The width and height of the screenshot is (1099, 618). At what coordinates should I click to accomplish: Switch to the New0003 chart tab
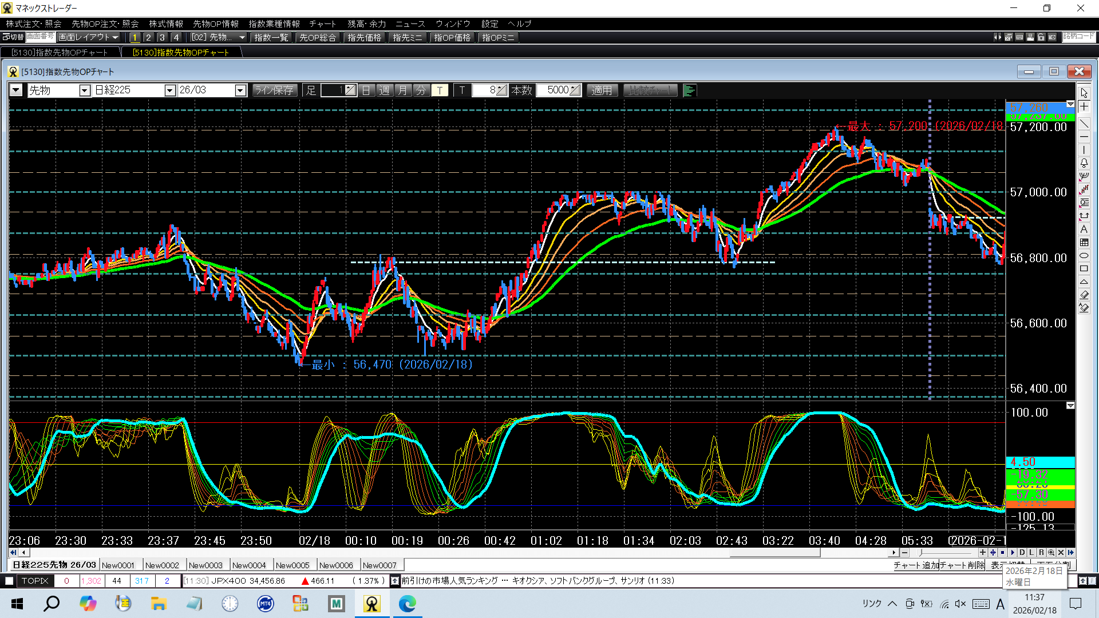205,565
